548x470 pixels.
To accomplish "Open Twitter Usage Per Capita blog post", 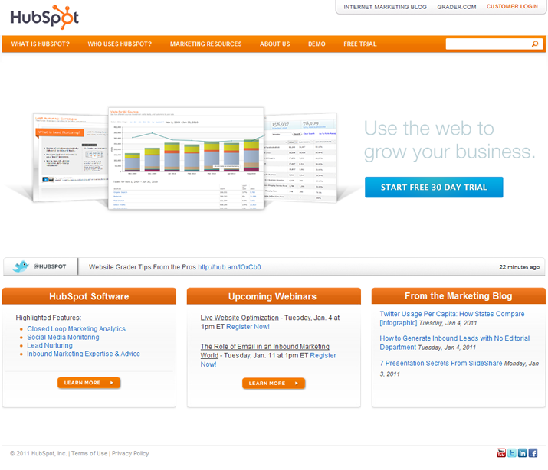I will tap(452, 318).
